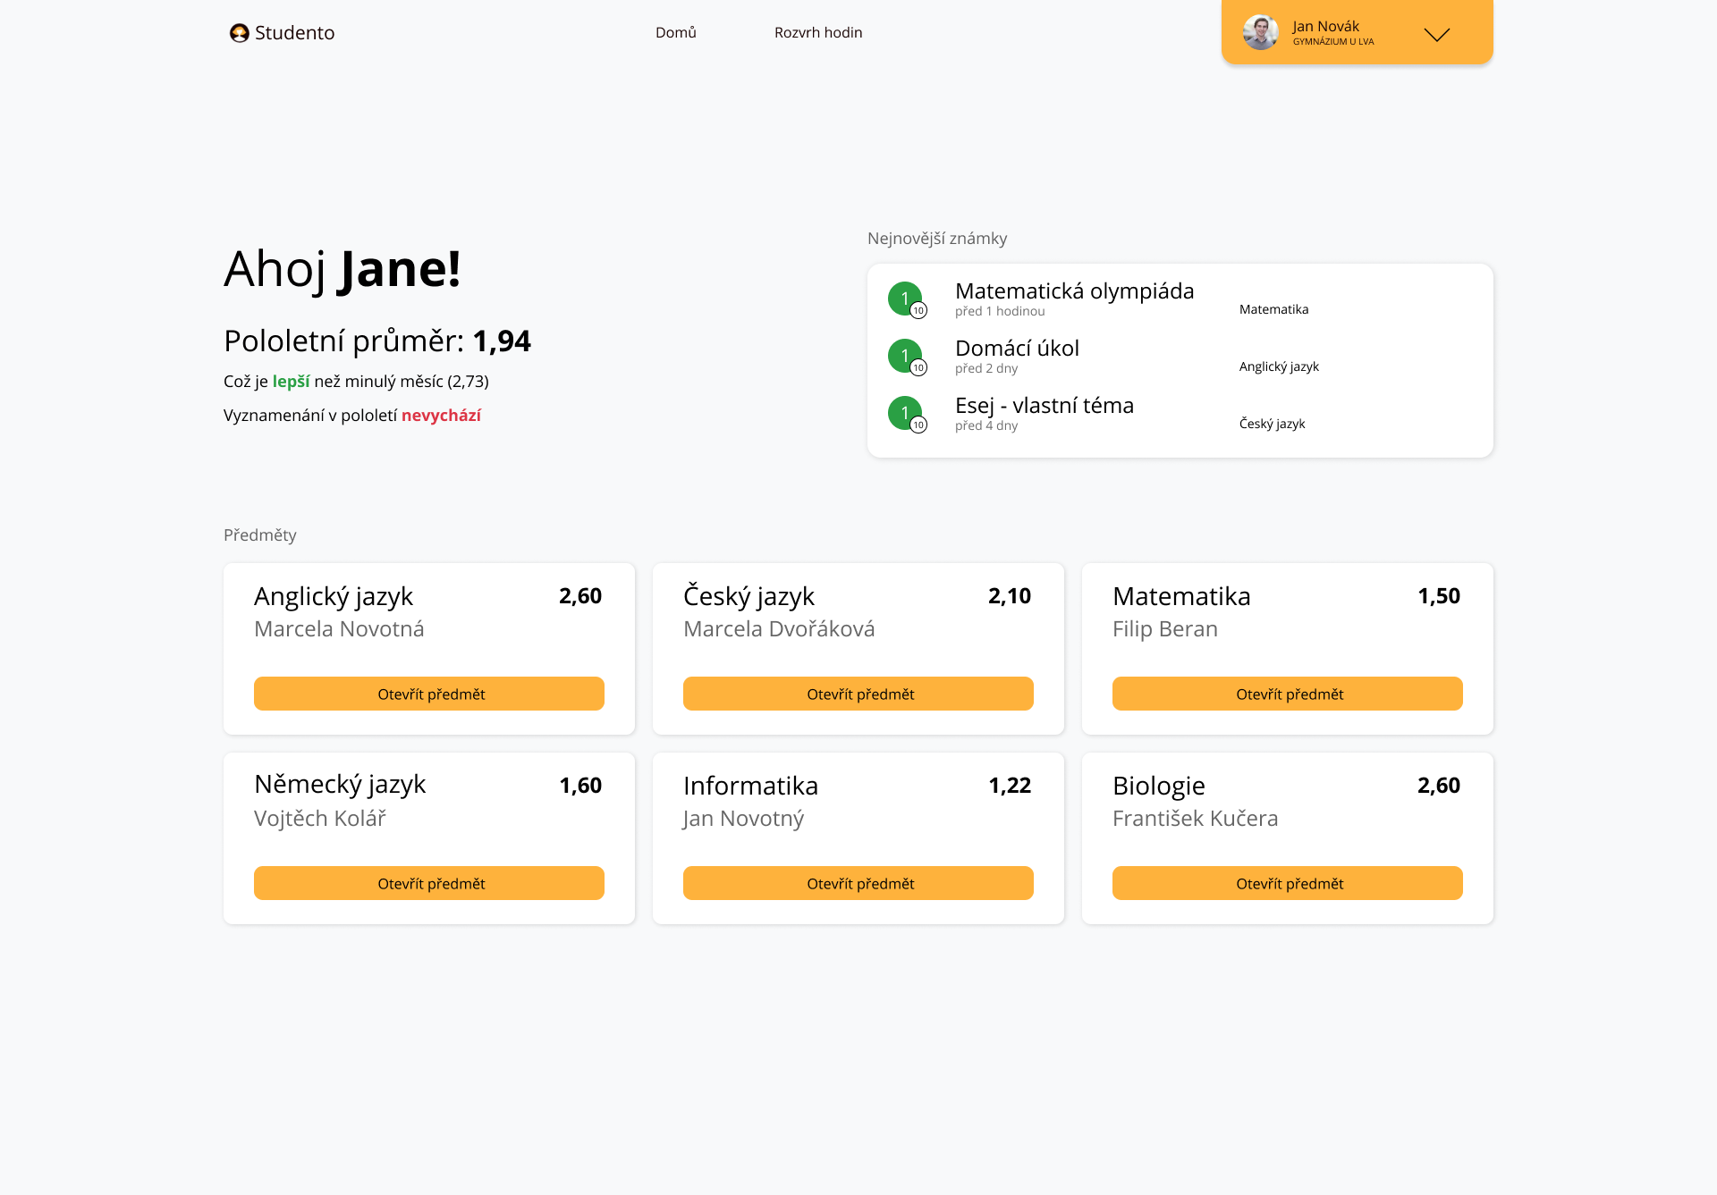The height and width of the screenshot is (1195, 1717).
Task: Expand the user account dropdown chevron
Action: [1436, 35]
